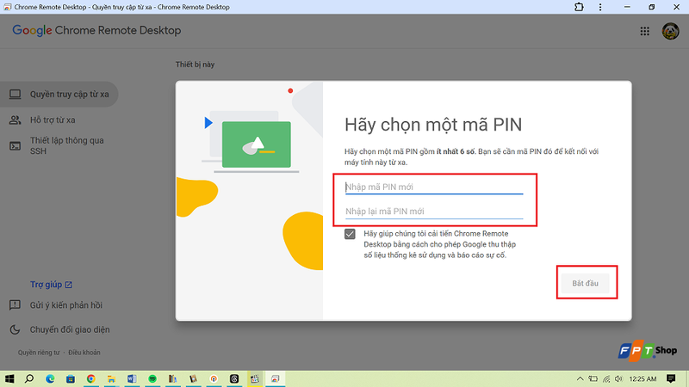689x387 pixels.
Task: Click the moon icon for theme switching
Action: coord(15,329)
